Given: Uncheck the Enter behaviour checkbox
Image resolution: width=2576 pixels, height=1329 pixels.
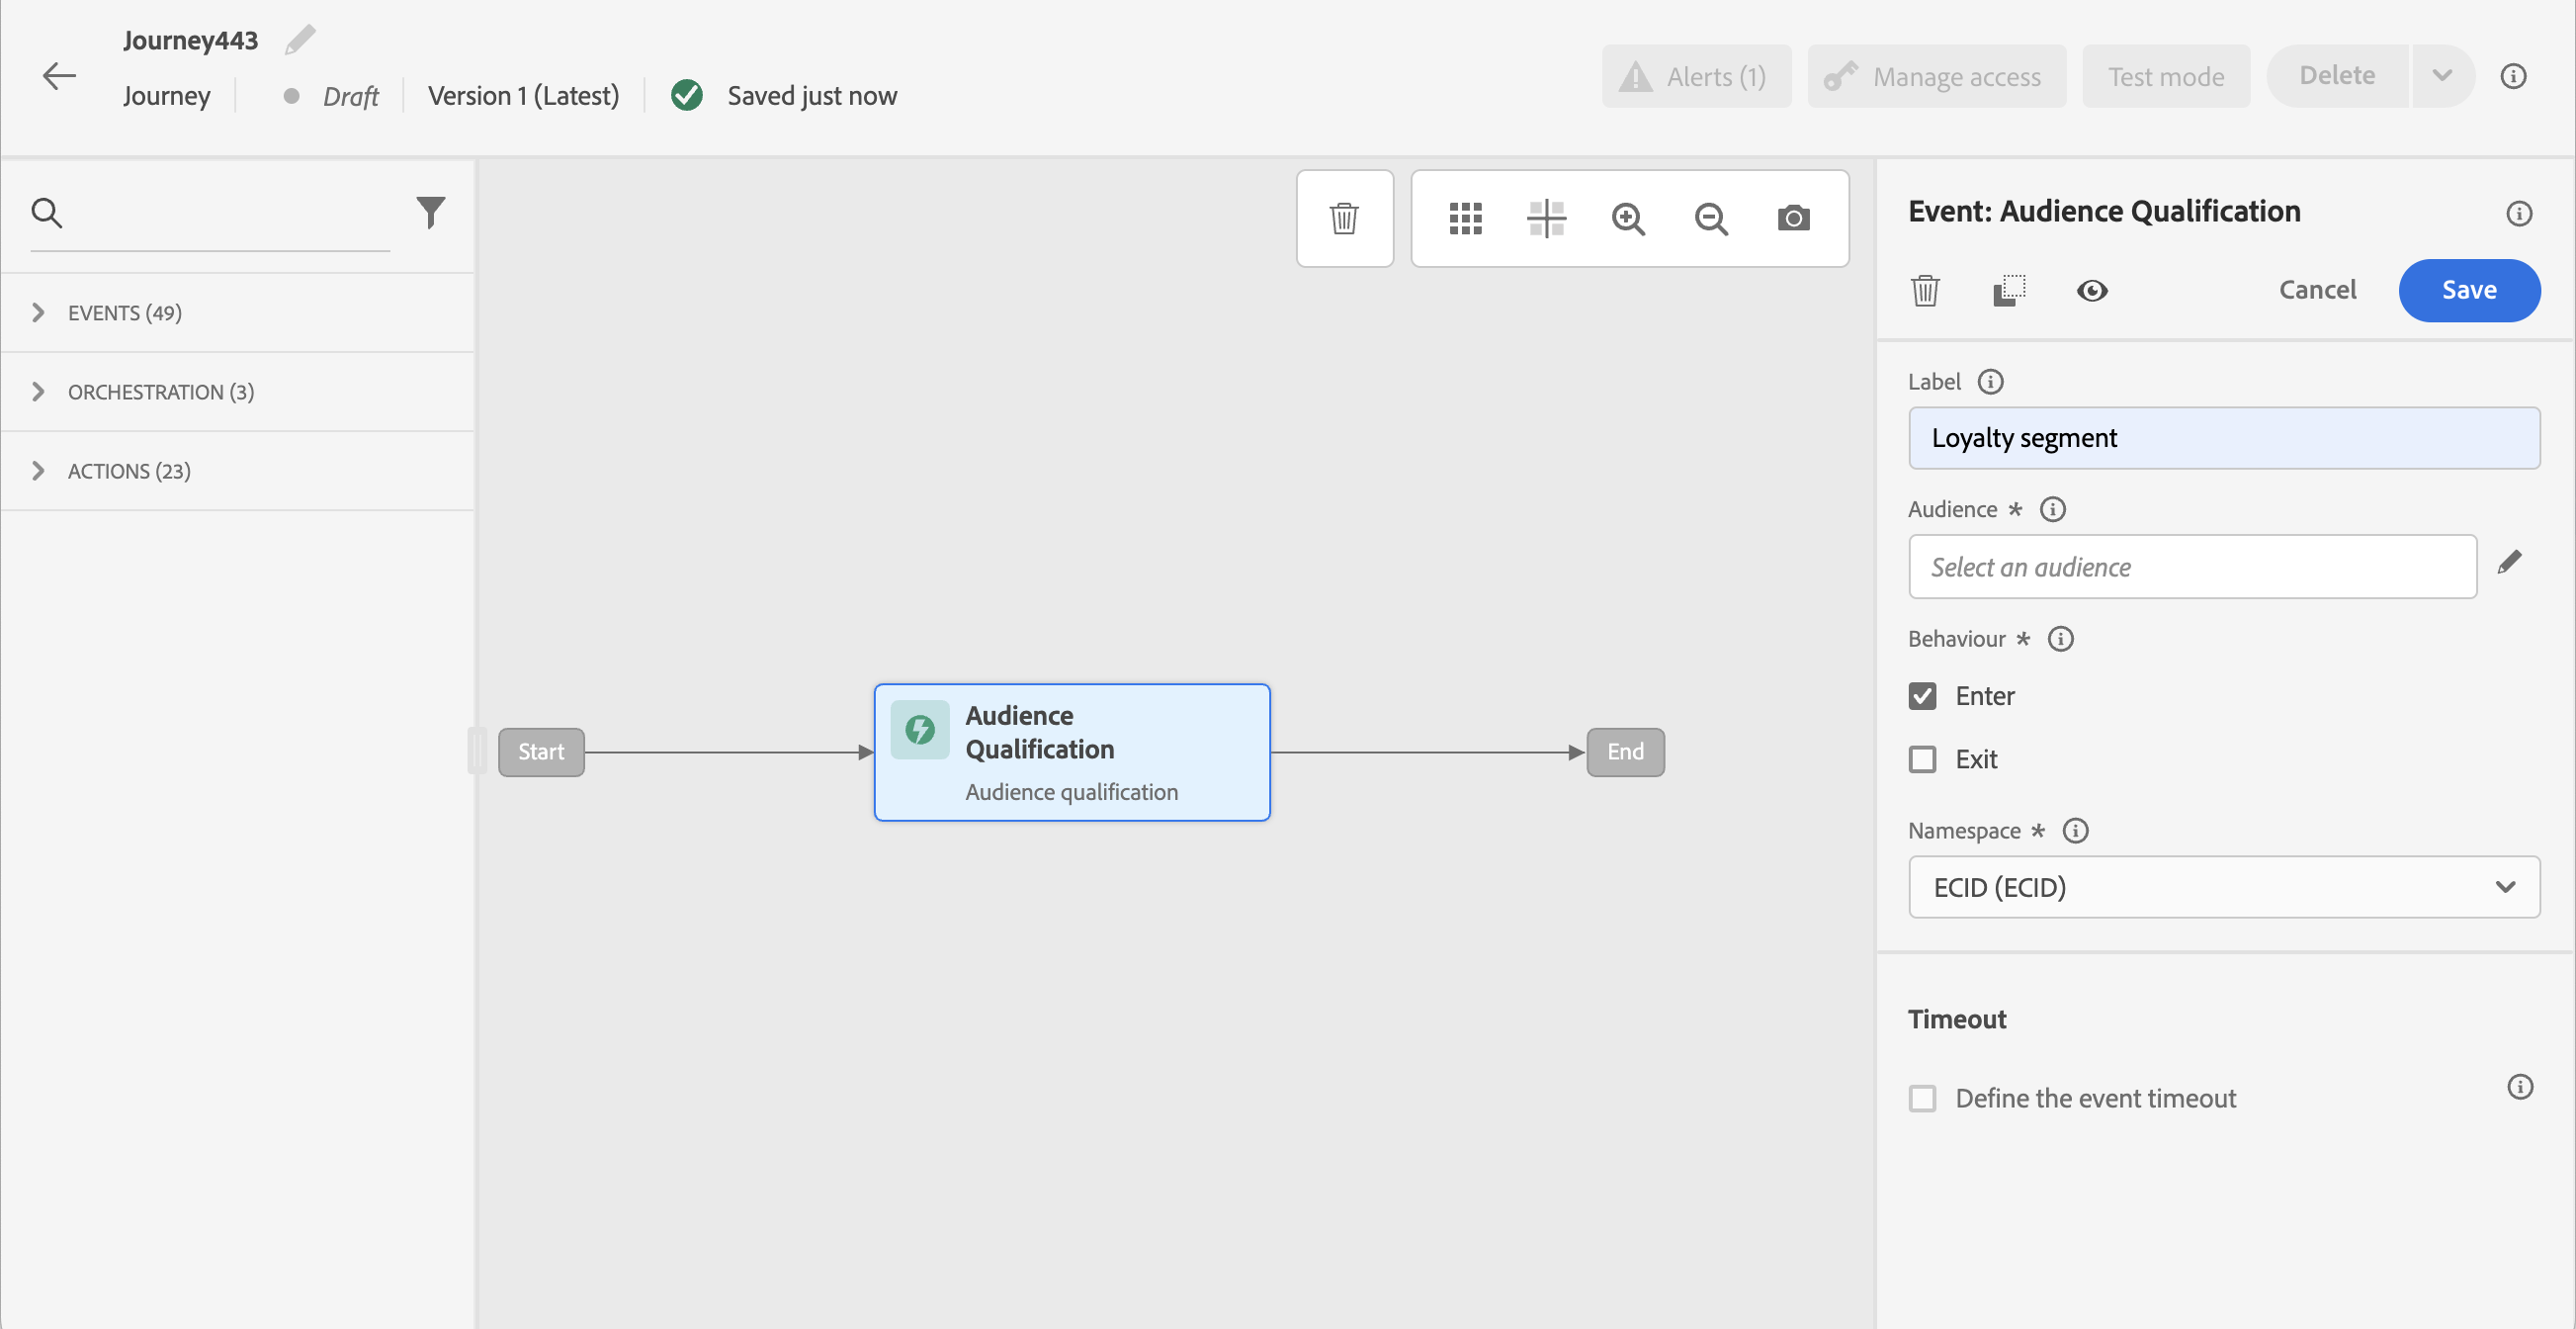Looking at the screenshot, I should click(x=1922, y=696).
